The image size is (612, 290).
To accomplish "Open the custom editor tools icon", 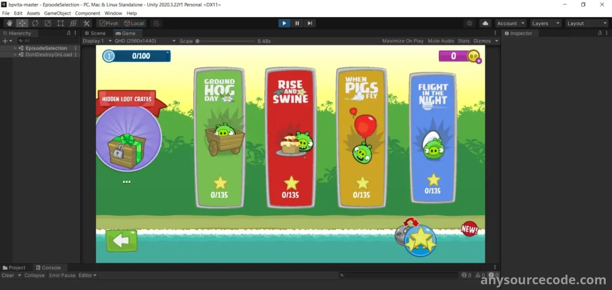I will coord(86,23).
